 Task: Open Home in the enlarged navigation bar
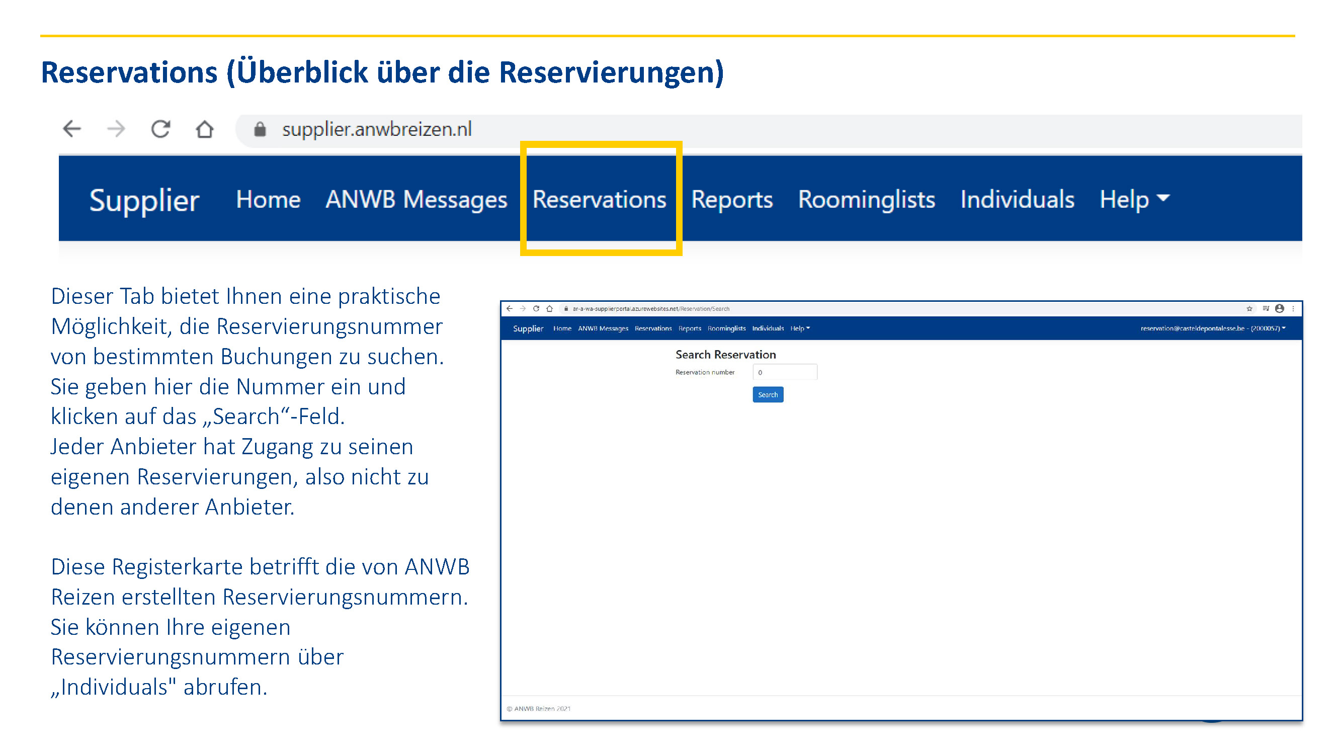[268, 200]
